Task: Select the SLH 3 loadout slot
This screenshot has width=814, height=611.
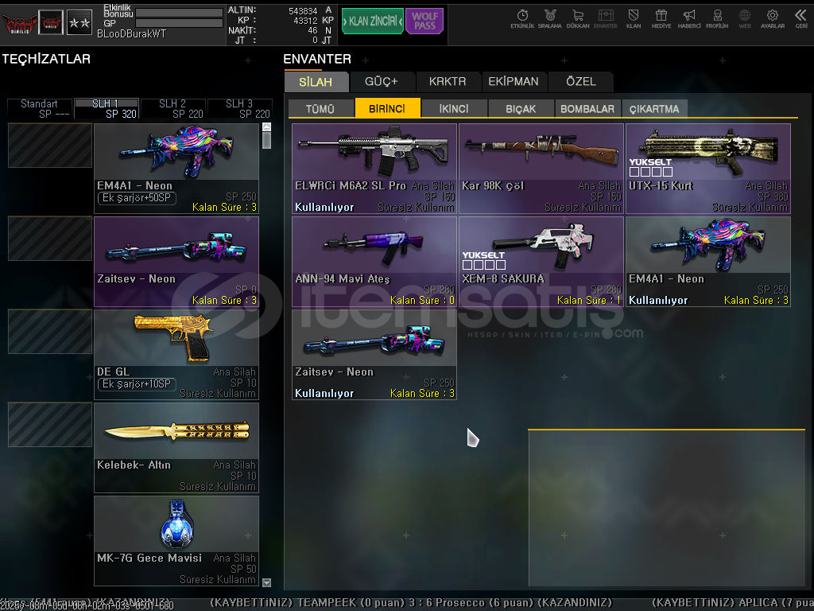Action: pos(240,108)
